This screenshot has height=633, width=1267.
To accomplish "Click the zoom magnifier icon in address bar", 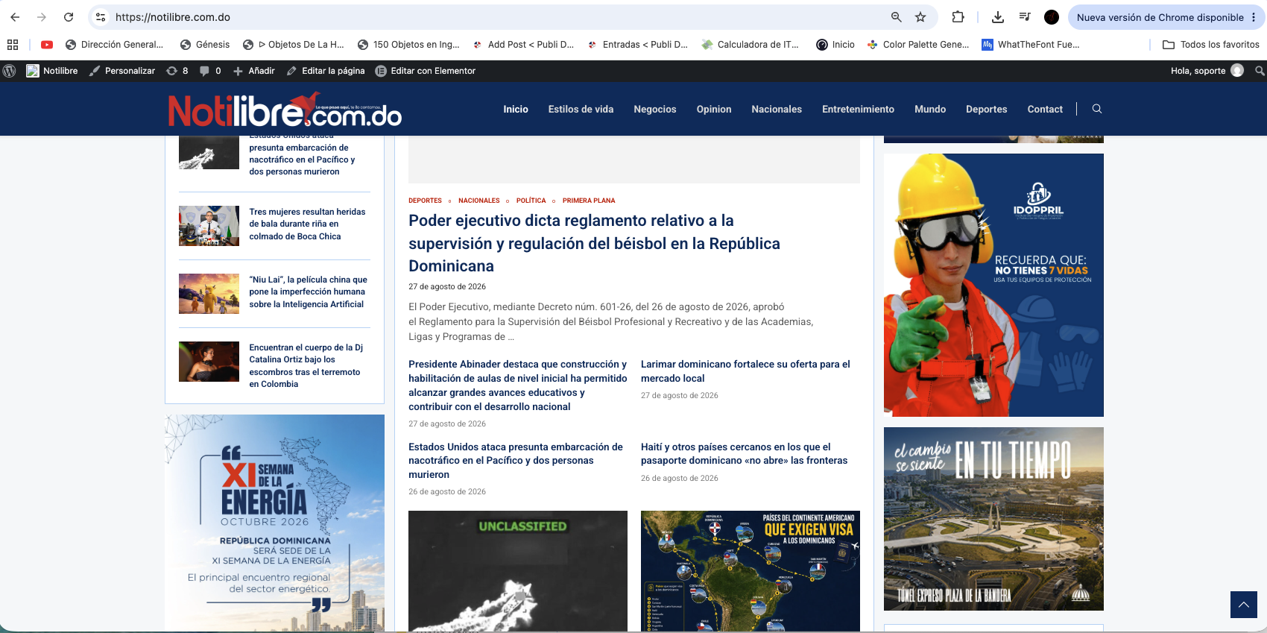I will [897, 17].
